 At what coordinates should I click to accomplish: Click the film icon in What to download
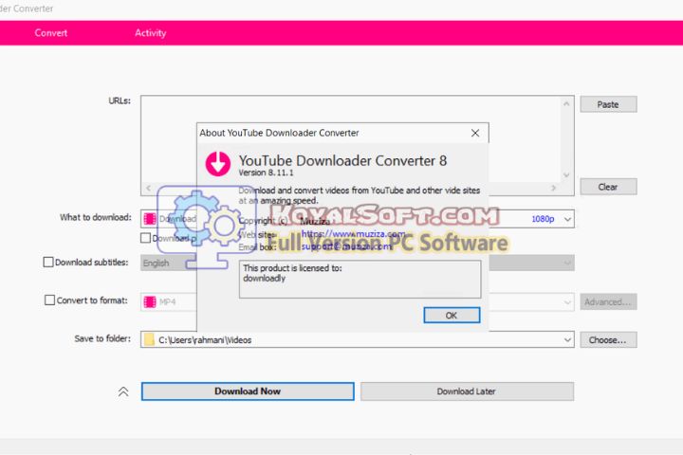[150, 219]
